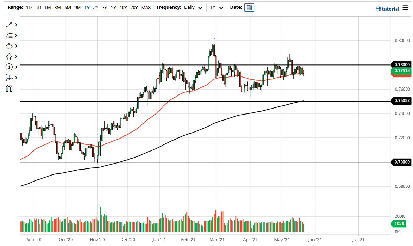Click the 0.70000 price line label

pyautogui.click(x=401, y=162)
